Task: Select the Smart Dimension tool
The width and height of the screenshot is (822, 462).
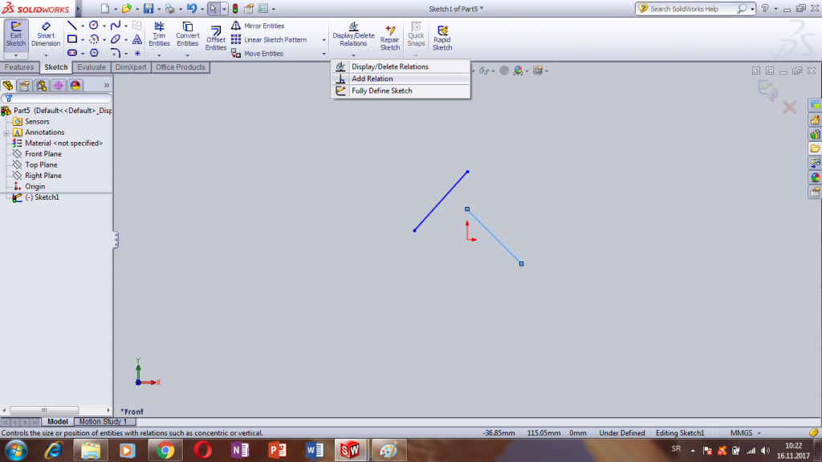Action: [x=46, y=34]
